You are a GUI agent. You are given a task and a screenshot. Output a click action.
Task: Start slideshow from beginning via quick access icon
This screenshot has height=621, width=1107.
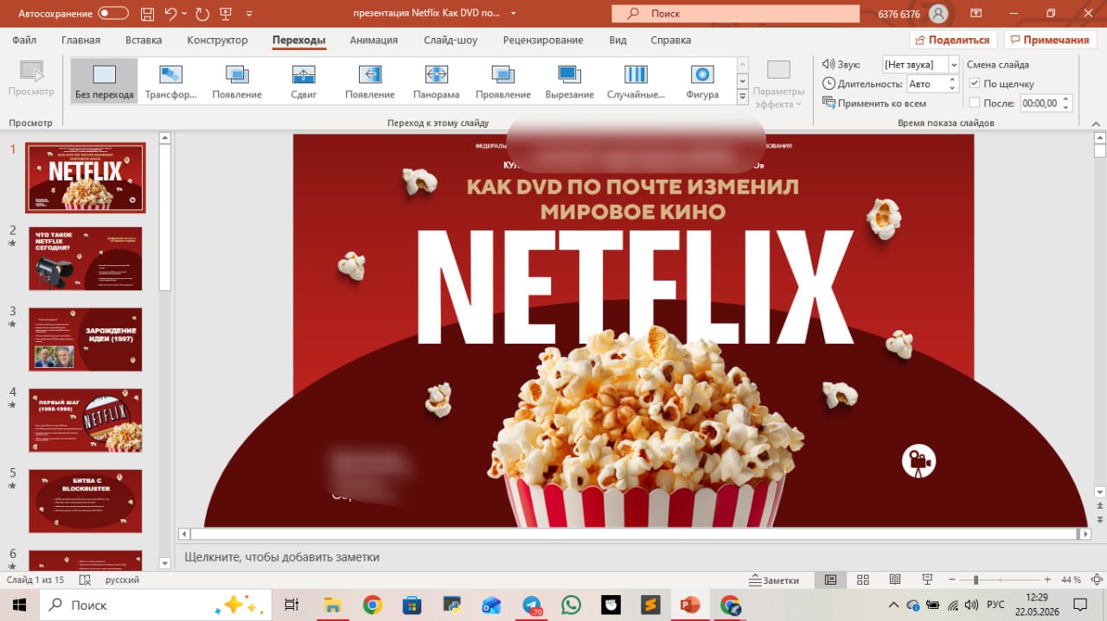(x=226, y=14)
